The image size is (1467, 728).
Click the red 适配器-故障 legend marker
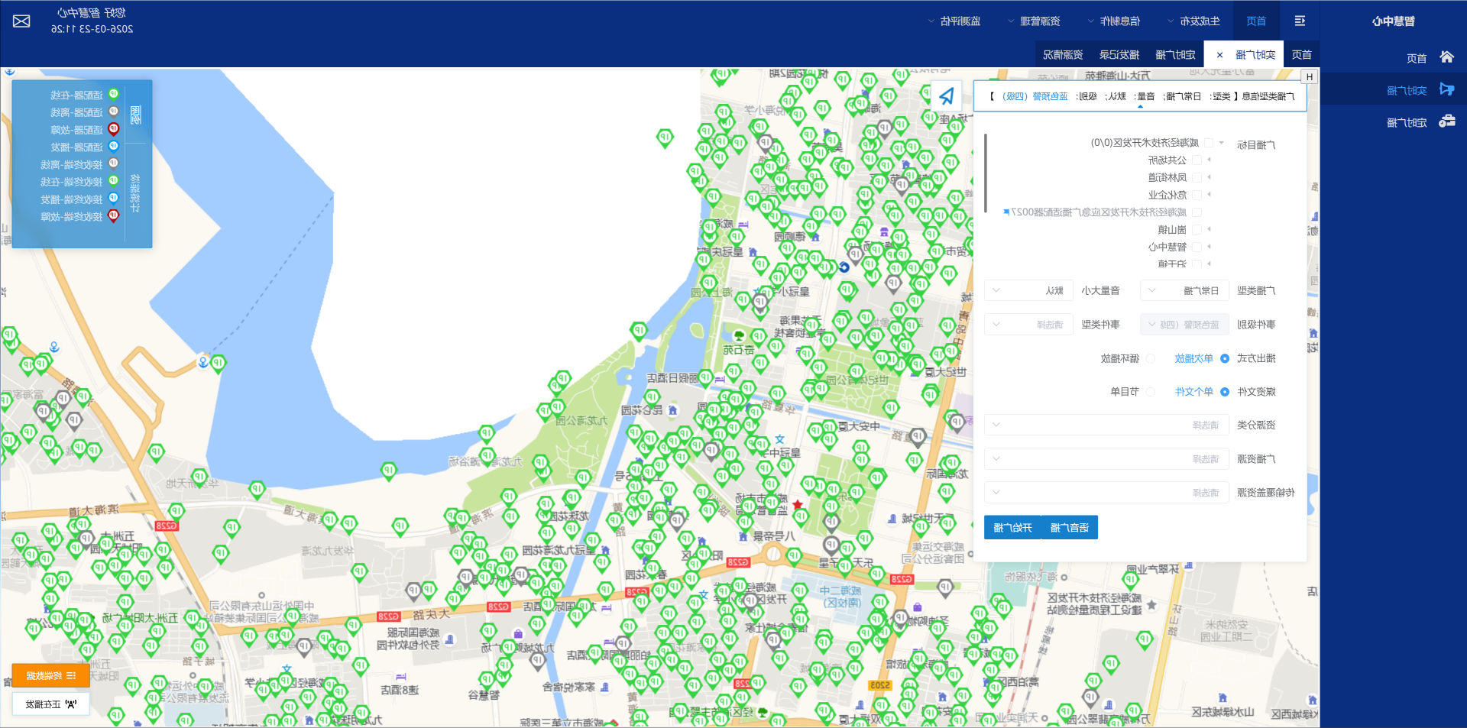113,129
